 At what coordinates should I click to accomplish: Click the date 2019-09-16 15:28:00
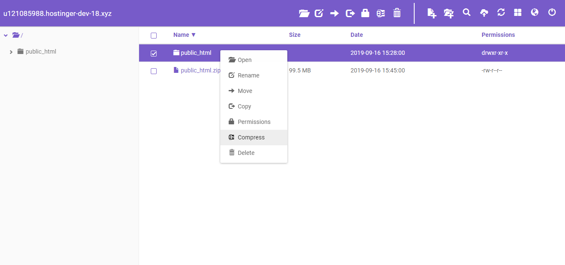click(x=378, y=53)
